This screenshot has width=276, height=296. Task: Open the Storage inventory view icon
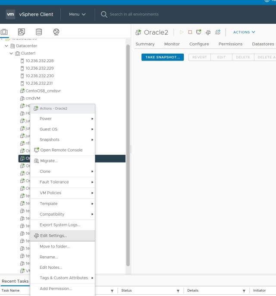tap(39, 32)
